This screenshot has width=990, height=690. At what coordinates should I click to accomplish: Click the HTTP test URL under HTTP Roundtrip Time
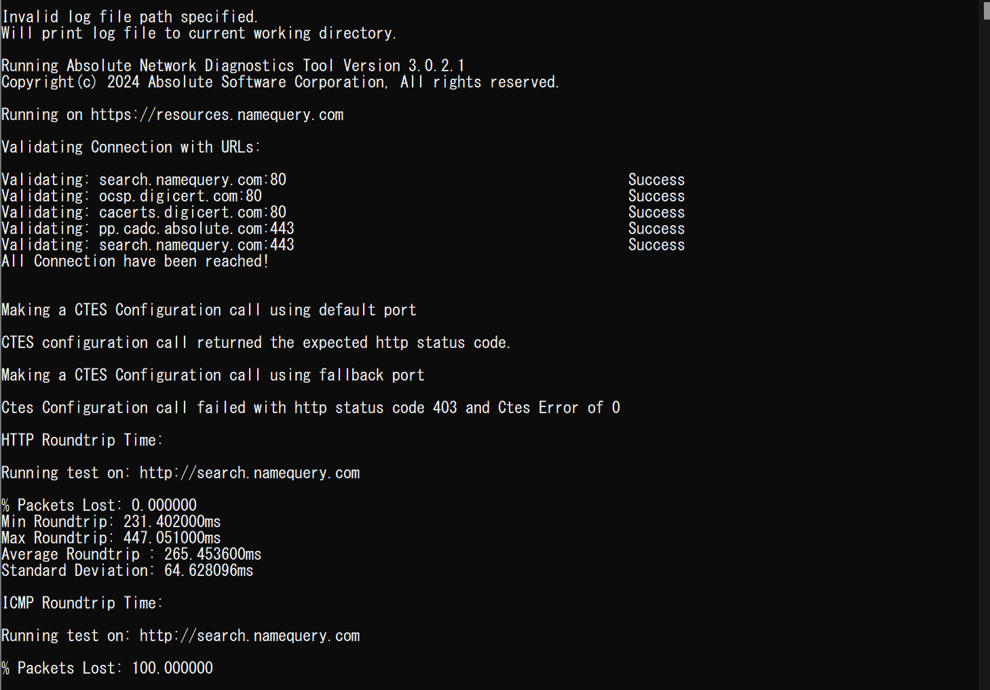250,473
